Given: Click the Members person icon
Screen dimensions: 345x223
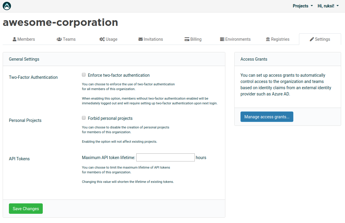Looking at the screenshot, I should point(15,39).
